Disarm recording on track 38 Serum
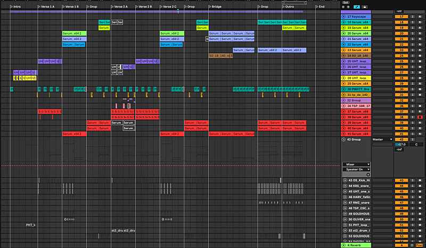Image resolution: width=426 pixels, height=248 pixels. [x=420, y=117]
